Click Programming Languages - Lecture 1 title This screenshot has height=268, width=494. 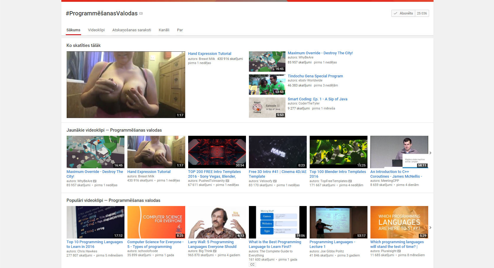(332, 244)
